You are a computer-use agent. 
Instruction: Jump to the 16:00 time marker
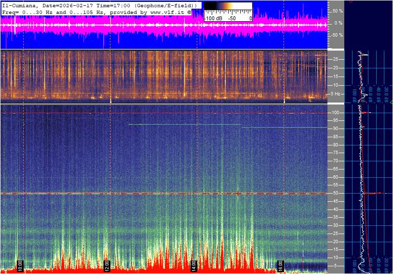[x=280, y=266]
